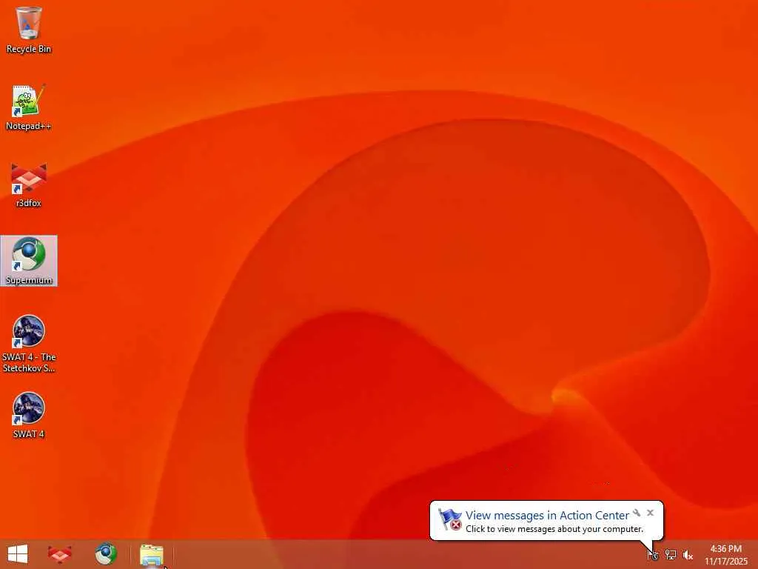Select the r3dfox desktop shortcut
Viewport: 758px width, 569px height.
(x=29, y=184)
